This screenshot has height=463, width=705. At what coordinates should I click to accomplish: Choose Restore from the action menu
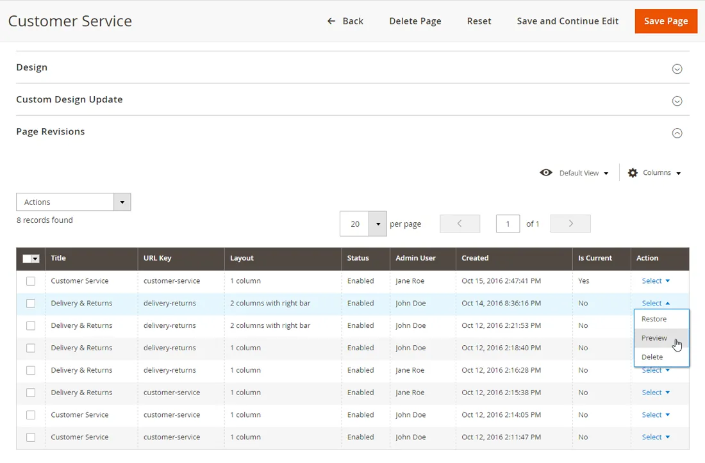pos(661,319)
